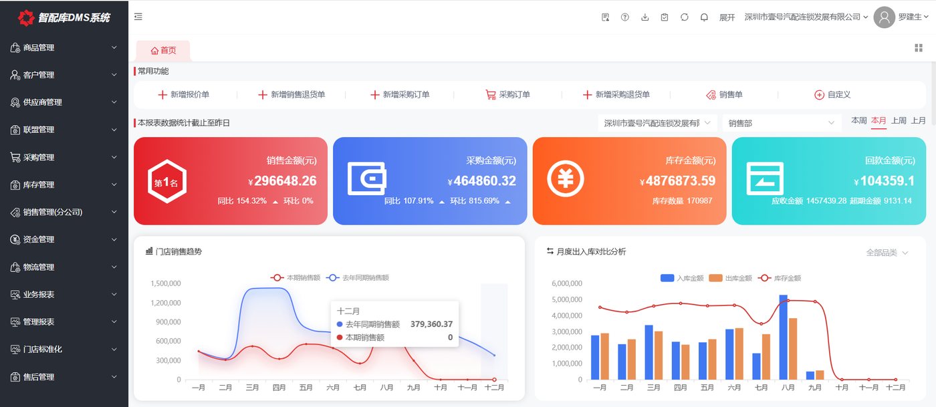Click 新增采购退货单 shortcut
Image resolution: width=936 pixels, height=407 pixels.
click(x=616, y=95)
